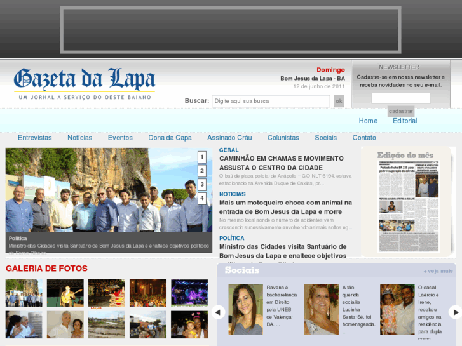
Task: Open gallery photo of purple stage lights
Action: point(189,293)
